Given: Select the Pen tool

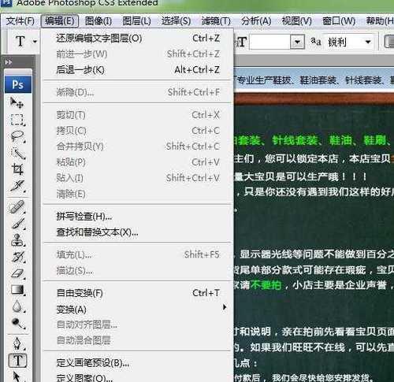Looking at the screenshot, I should [x=17, y=343].
